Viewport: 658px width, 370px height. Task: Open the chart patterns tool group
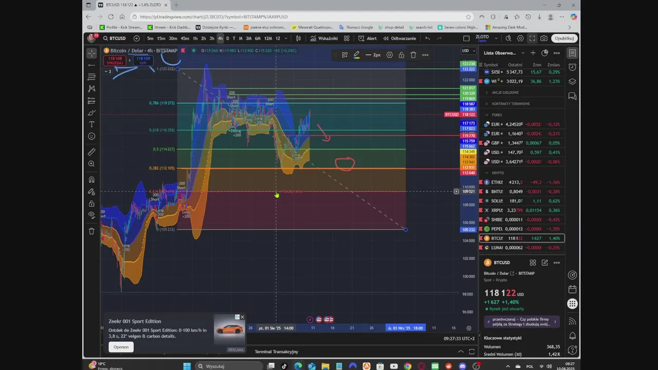(92, 89)
